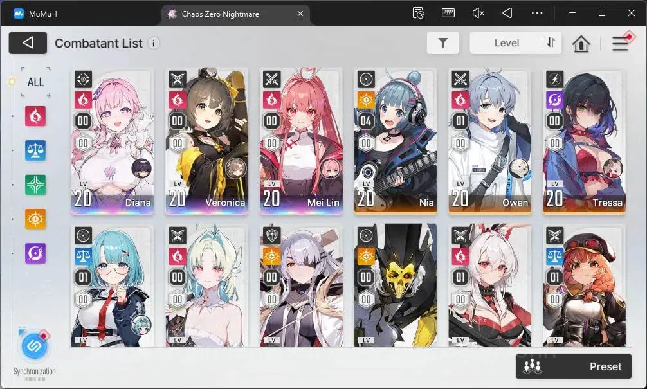Toggle ascending/descending sort order arrows
Screen dimensions: 647x389
551,42
